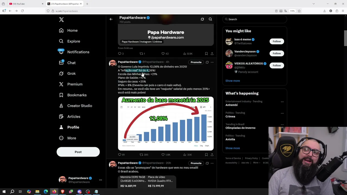Screen dimensions: 347x195
Task: Open more options for Anhembi trend
Action: [x=282, y=102]
